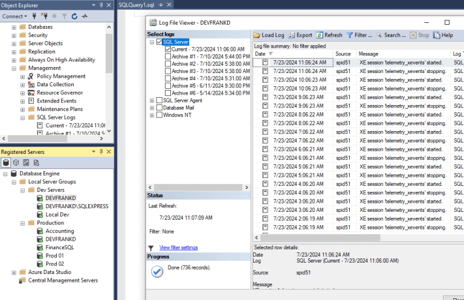Open Filter settings from Log File Viewer toolbar
This screenshot has width=464, height=300.
[359, 35]
